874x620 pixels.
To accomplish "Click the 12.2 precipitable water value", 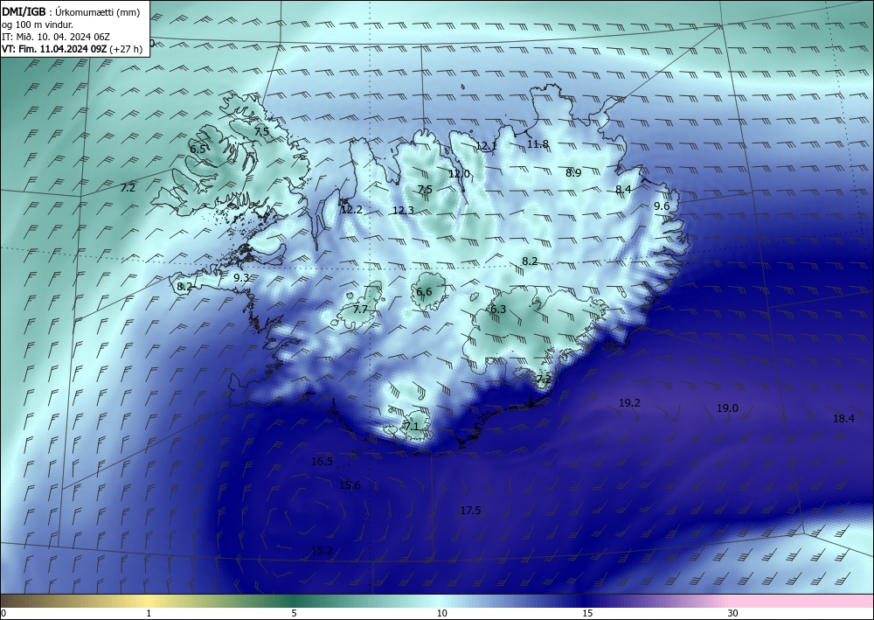I will click(351, 210).
